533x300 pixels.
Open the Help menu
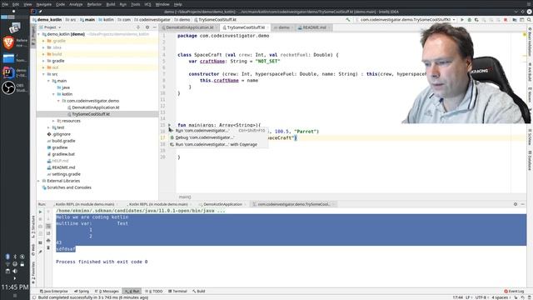pyautogui.click(x=177, y=4)
